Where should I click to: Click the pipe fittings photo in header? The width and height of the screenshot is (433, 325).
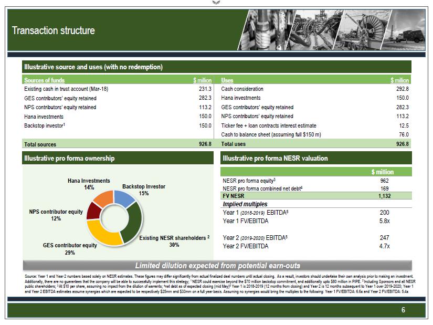pyautogui.click(x=266, y=30)
